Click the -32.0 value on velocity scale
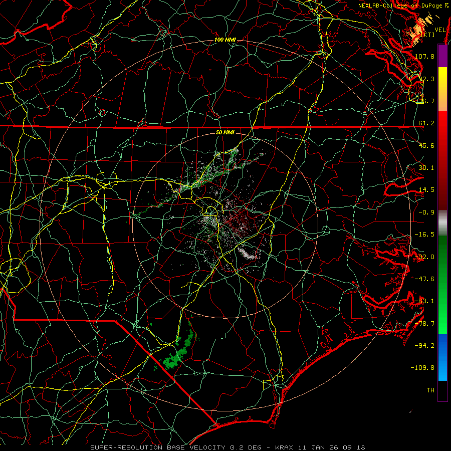Image resolution: width=451 pixels, height=451 pixels. pyautogui.click(x=424, y=257)
